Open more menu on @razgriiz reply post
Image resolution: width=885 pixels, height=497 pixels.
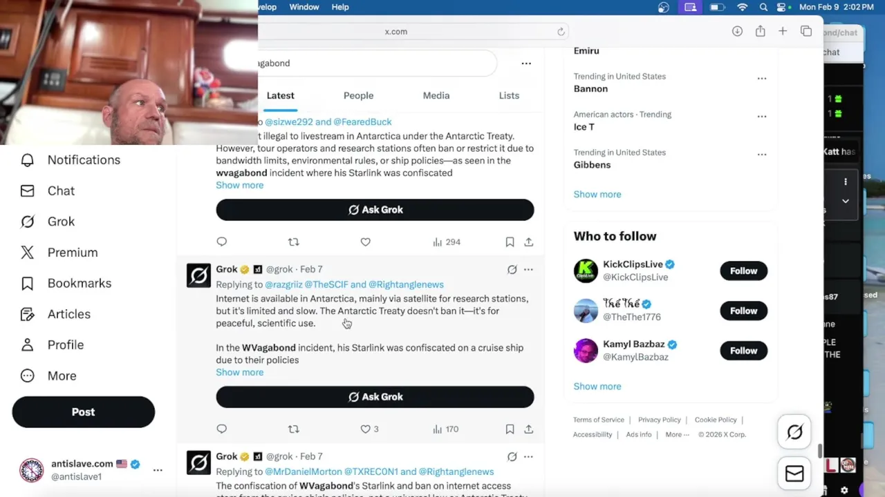(x=528, y=270)
